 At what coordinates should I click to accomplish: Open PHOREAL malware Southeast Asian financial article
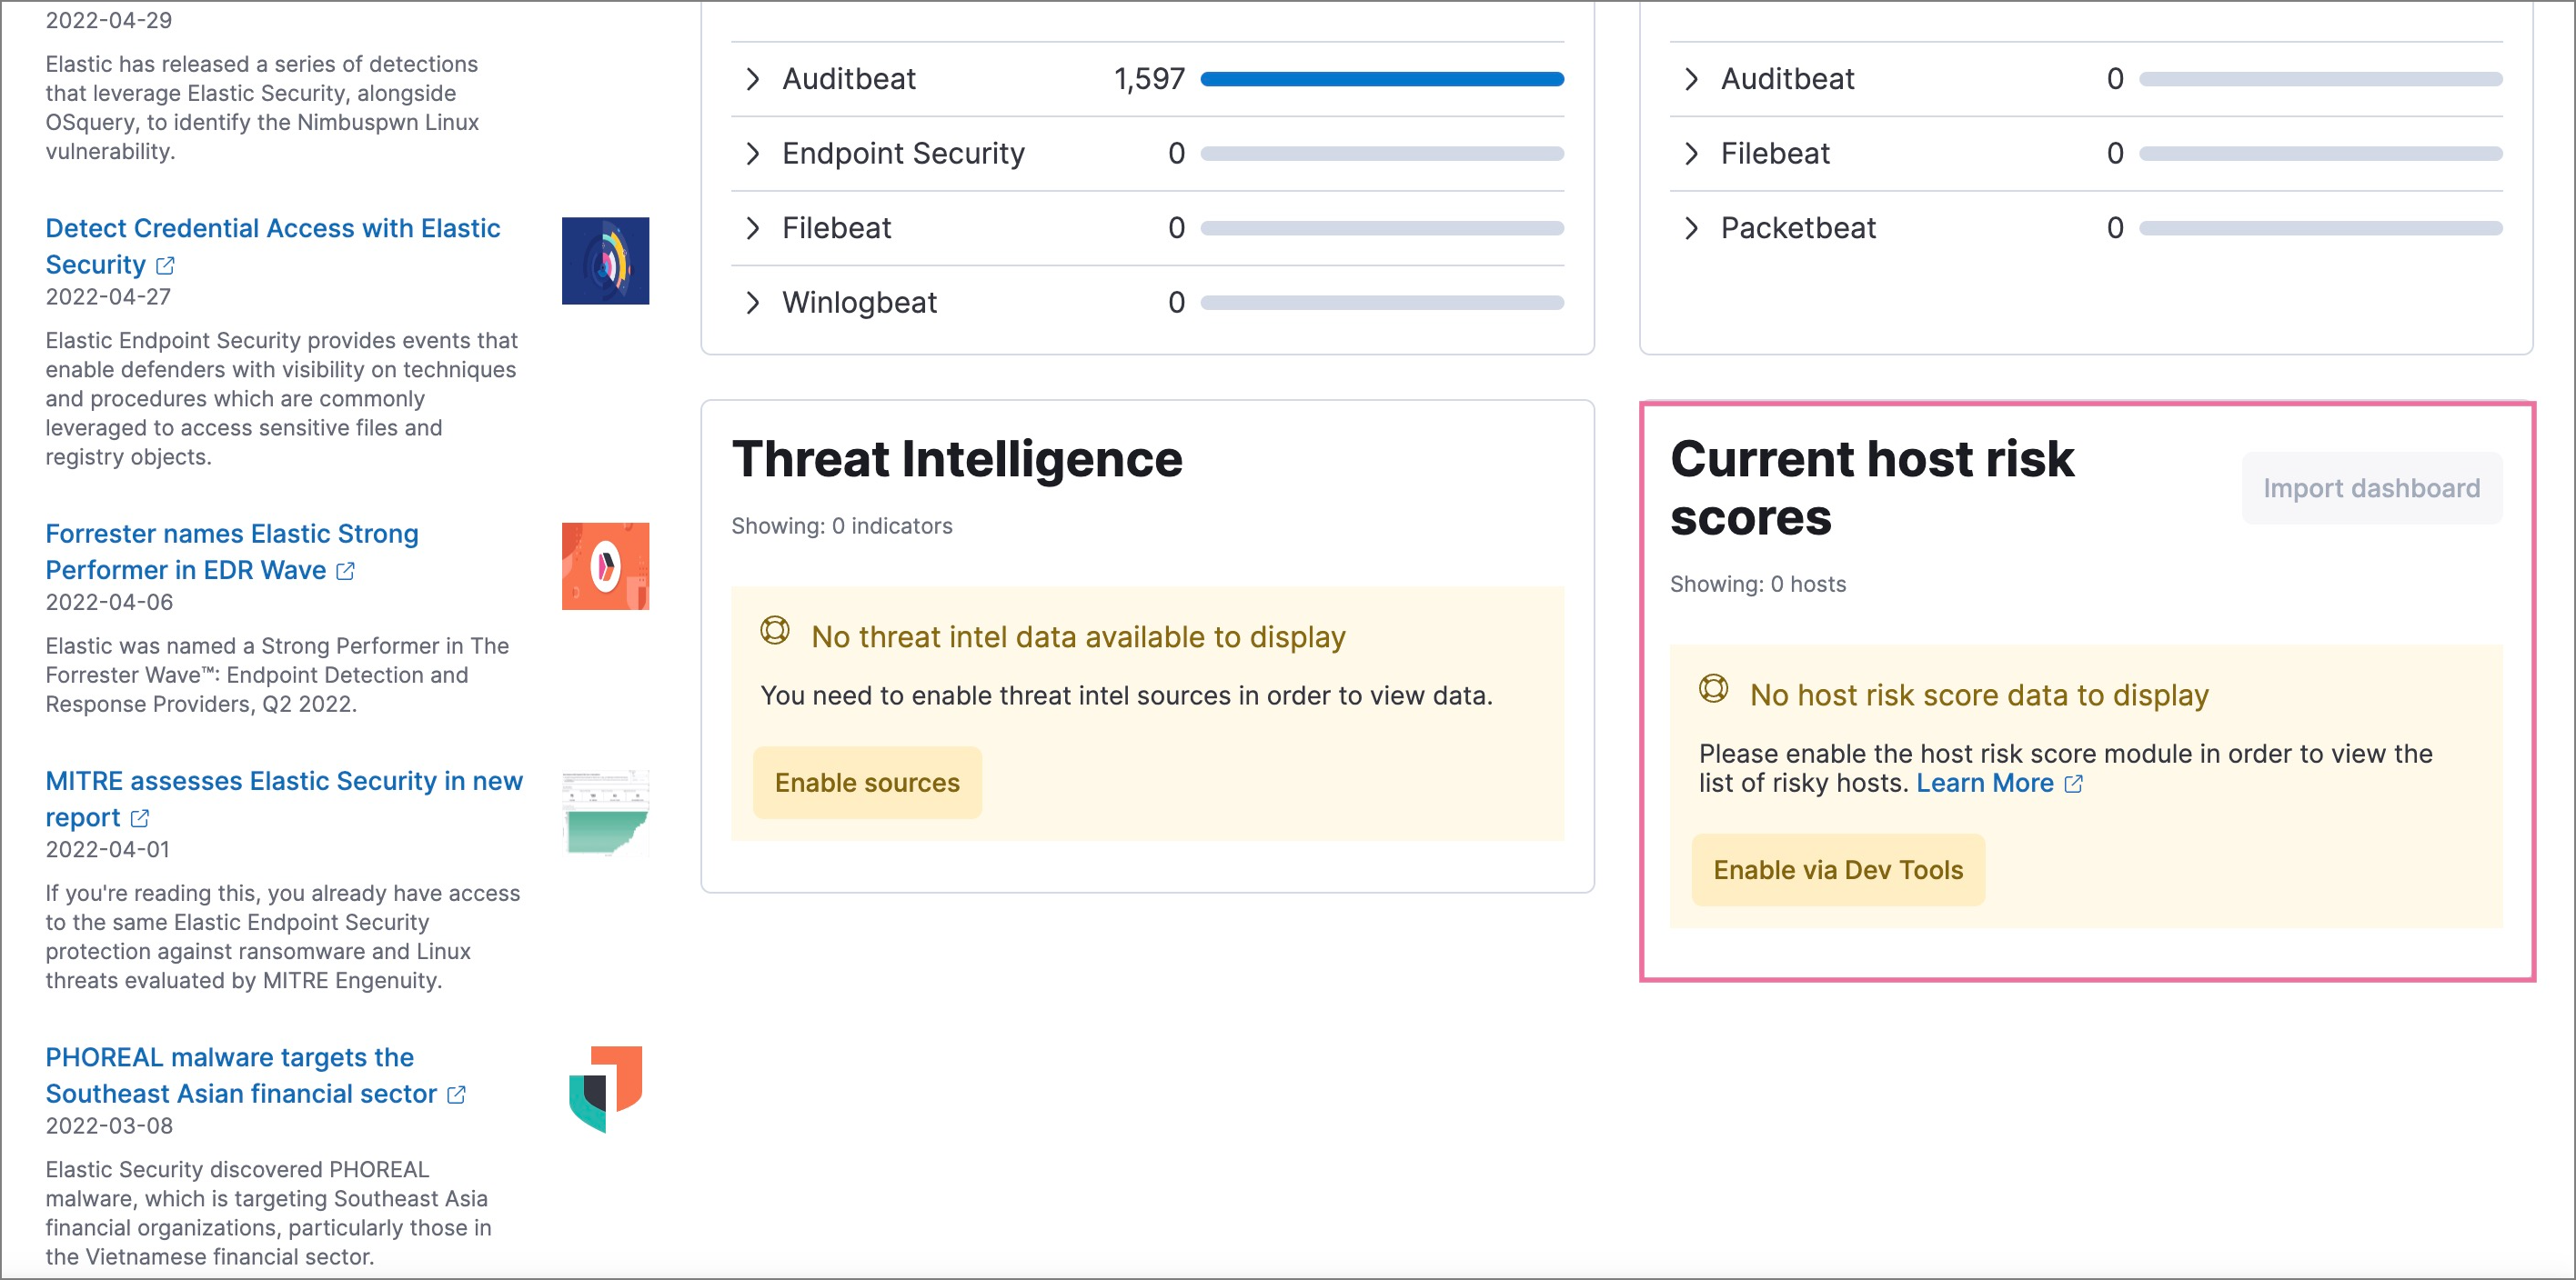(x=241, y=1075)
